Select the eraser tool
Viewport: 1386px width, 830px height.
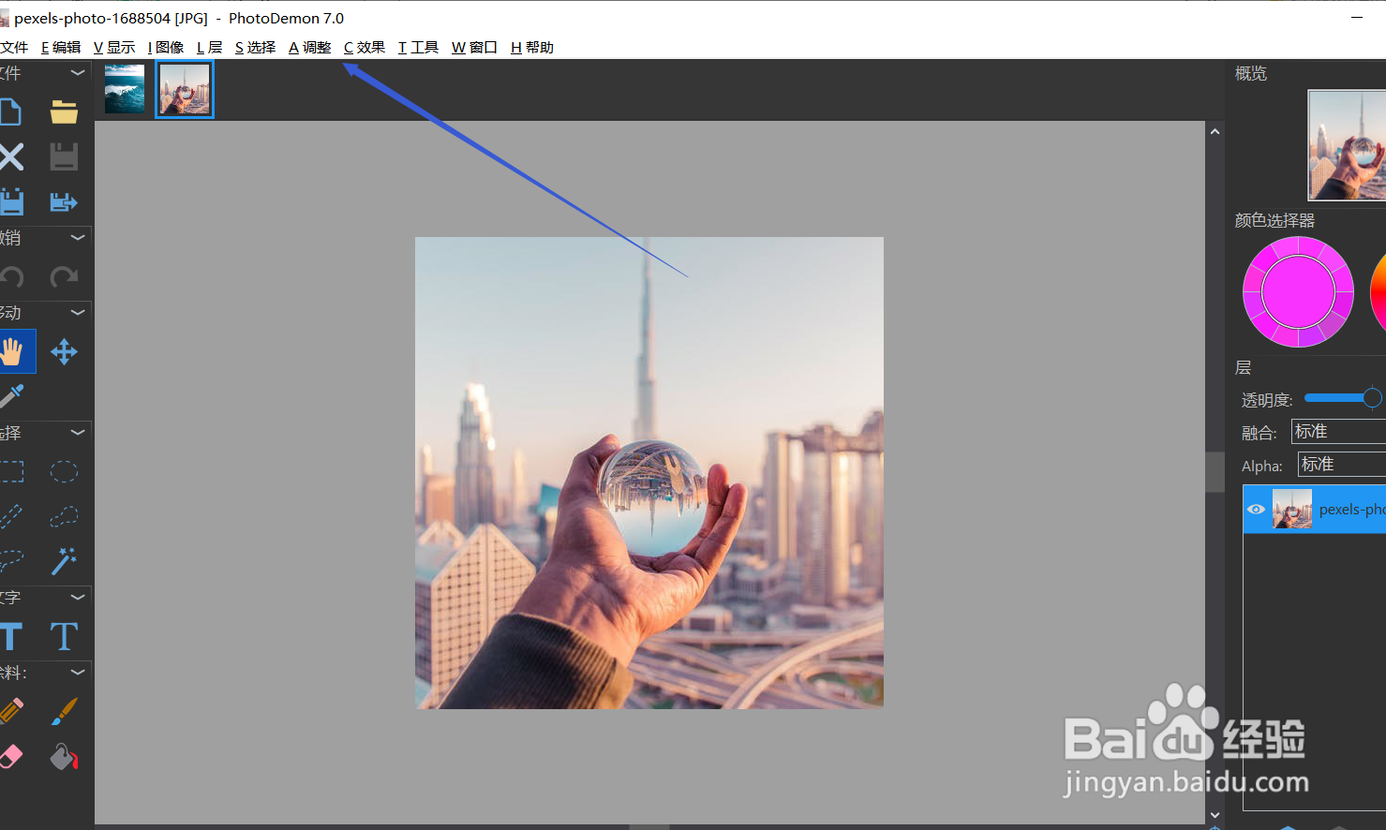tap(11, 756)
